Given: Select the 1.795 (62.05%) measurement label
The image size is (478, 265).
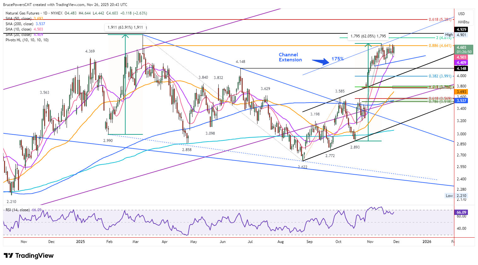Looking at the screenshot, I should tap(368, 36).
